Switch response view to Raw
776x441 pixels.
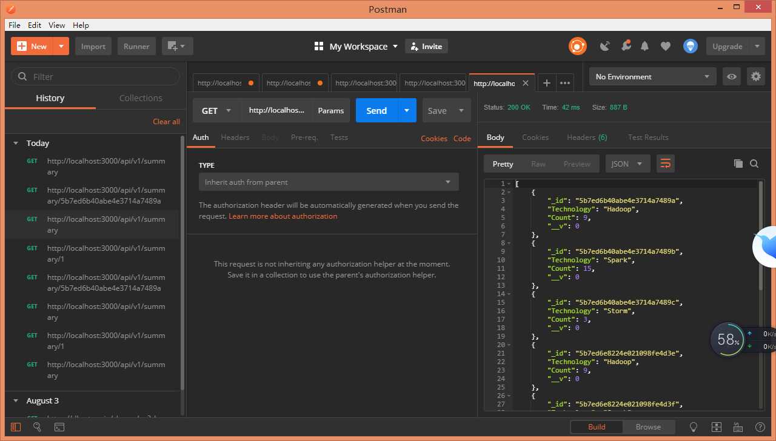point(538,164)
